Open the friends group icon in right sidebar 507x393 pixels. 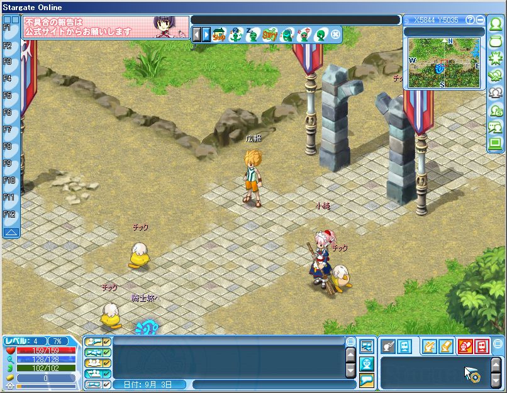[x=495, y=93]
